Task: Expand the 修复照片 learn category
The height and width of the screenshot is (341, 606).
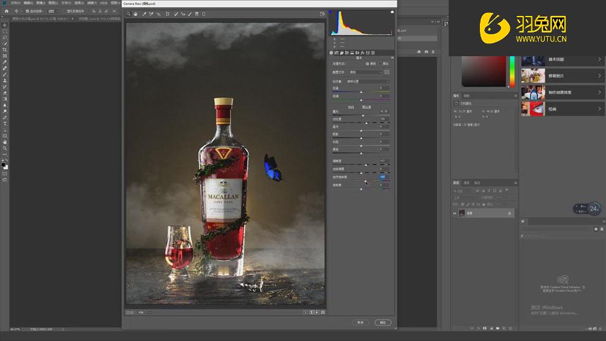Action: click(x=563, y=76)
